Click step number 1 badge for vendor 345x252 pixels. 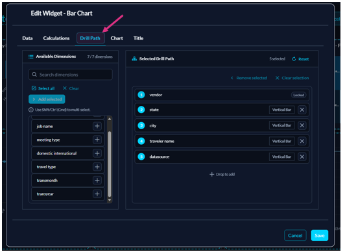(x=141, y=95)
